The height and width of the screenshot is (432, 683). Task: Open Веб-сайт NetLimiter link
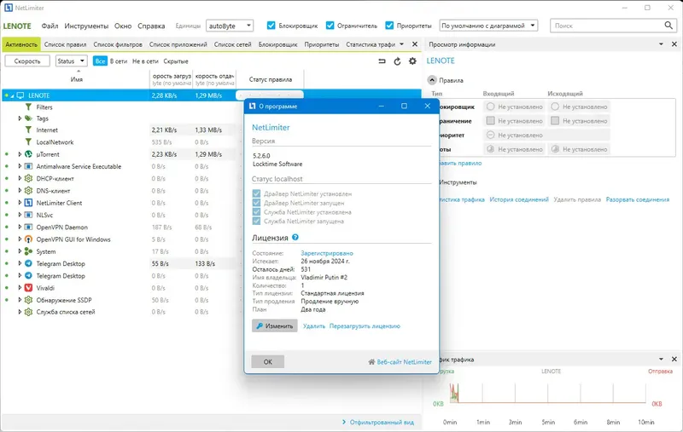(x=400, y=361)
